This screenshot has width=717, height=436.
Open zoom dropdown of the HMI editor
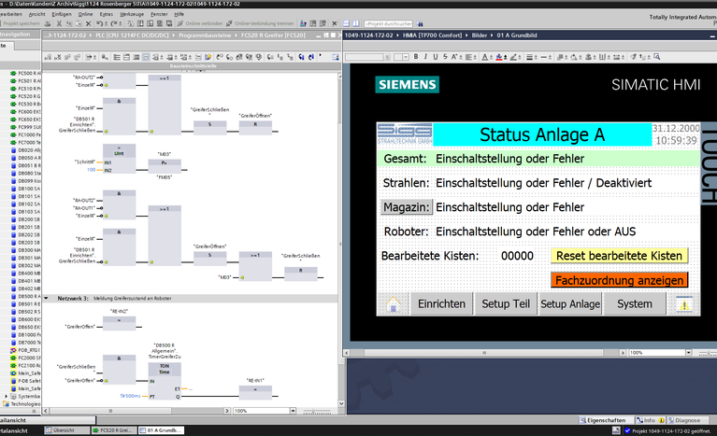688,353
